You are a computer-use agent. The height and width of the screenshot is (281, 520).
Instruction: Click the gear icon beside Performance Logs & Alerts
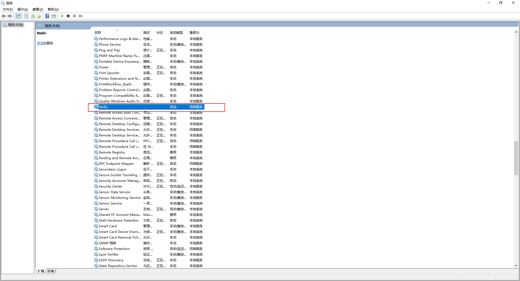tap(96, 39)
